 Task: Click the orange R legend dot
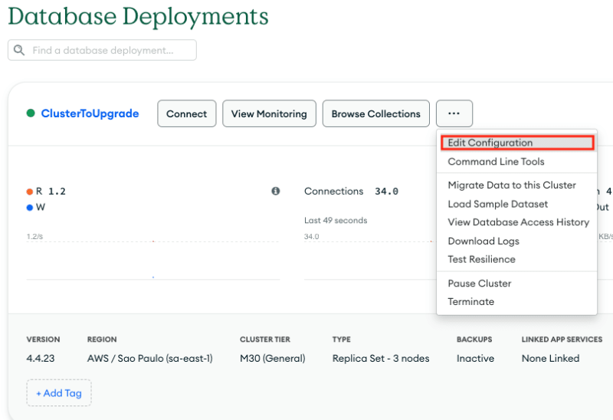point(30,192)
